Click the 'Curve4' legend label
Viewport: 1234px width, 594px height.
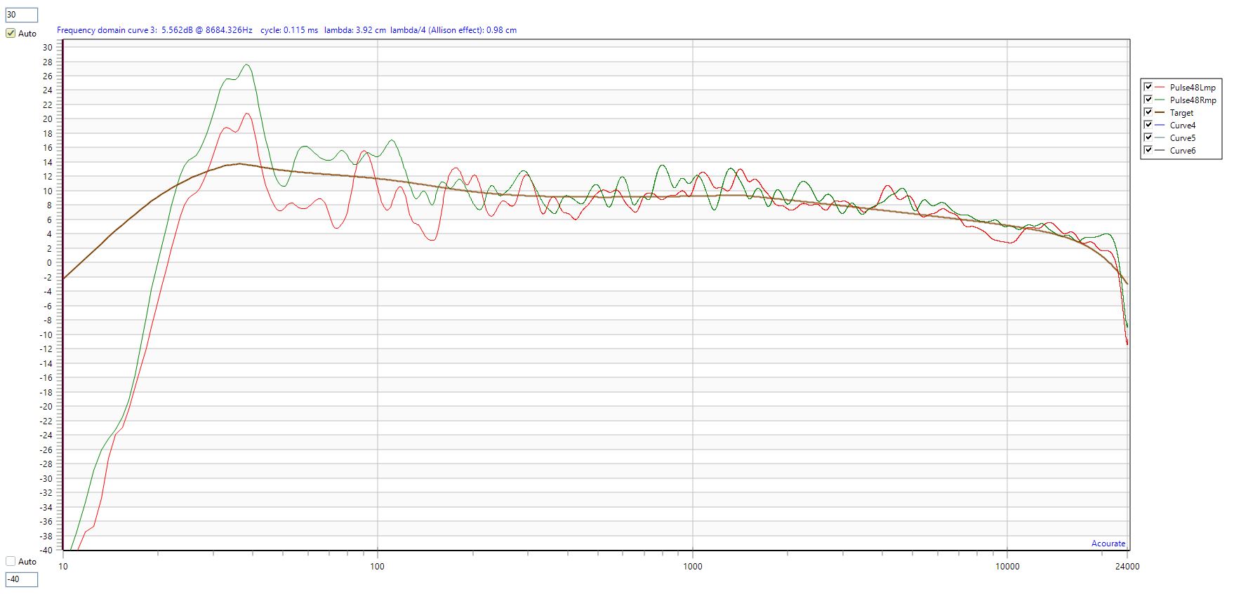1183,126
